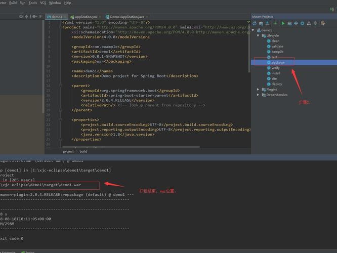The height and width of the screenshot is (253, 337).
Task: Click the build breadcrumb
Action: pyautogui.click(x=83, y=151)
